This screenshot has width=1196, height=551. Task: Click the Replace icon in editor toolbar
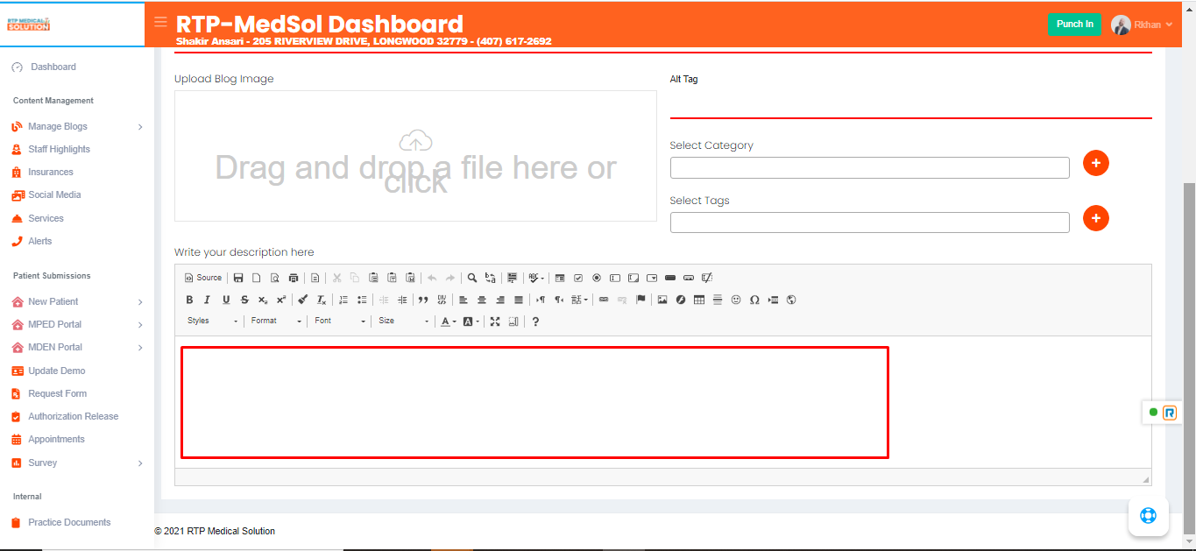491,278
